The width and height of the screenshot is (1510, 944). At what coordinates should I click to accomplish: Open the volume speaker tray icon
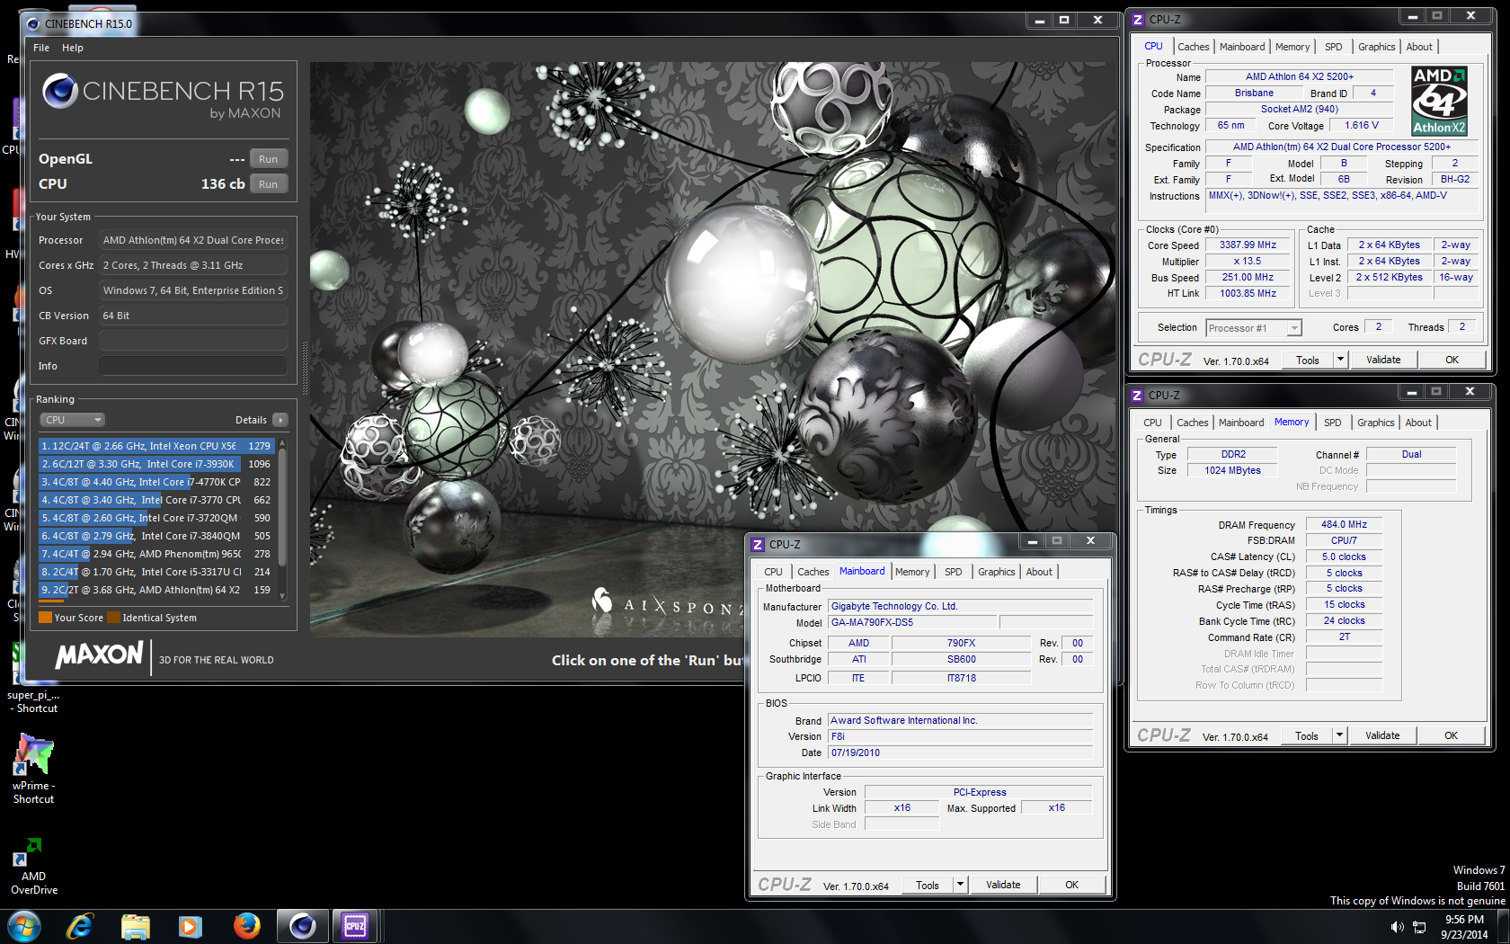pyautogui.click(x=1397, y=927)
